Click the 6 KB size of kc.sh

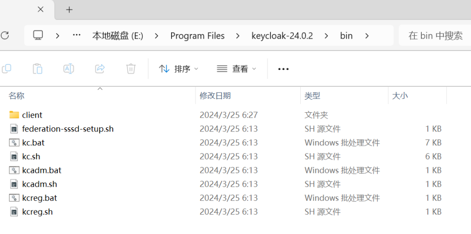click(x=433, y=156)
